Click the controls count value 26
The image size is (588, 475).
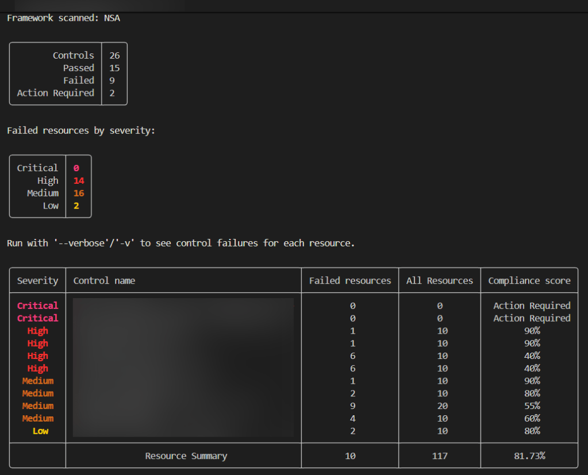coord(114,56)
